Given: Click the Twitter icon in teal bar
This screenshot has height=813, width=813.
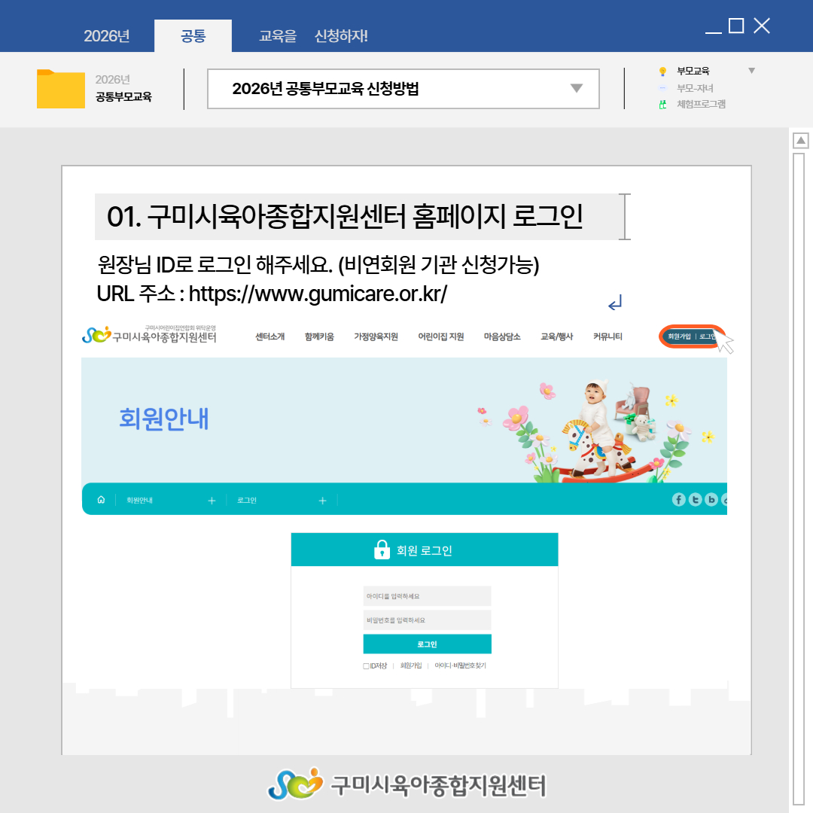Looking at the screenshot, I should (x=696, y=500).
